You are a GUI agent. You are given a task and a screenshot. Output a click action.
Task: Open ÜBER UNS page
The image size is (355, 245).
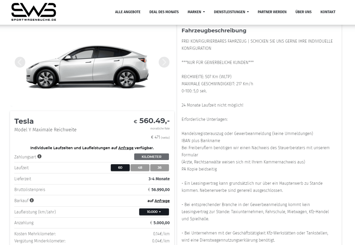[x=303, y=12]
